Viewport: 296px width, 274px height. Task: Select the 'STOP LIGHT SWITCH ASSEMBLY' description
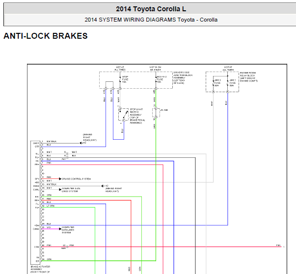tap(137, 116)
